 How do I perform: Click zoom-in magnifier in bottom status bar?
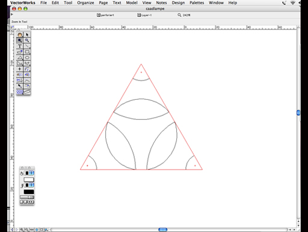[x=22, y=230]
